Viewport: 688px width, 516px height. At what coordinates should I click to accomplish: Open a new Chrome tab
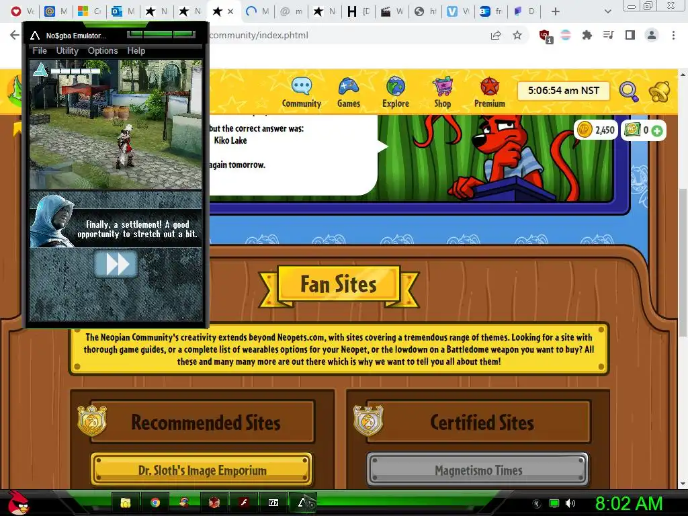[x=556, y=12]
